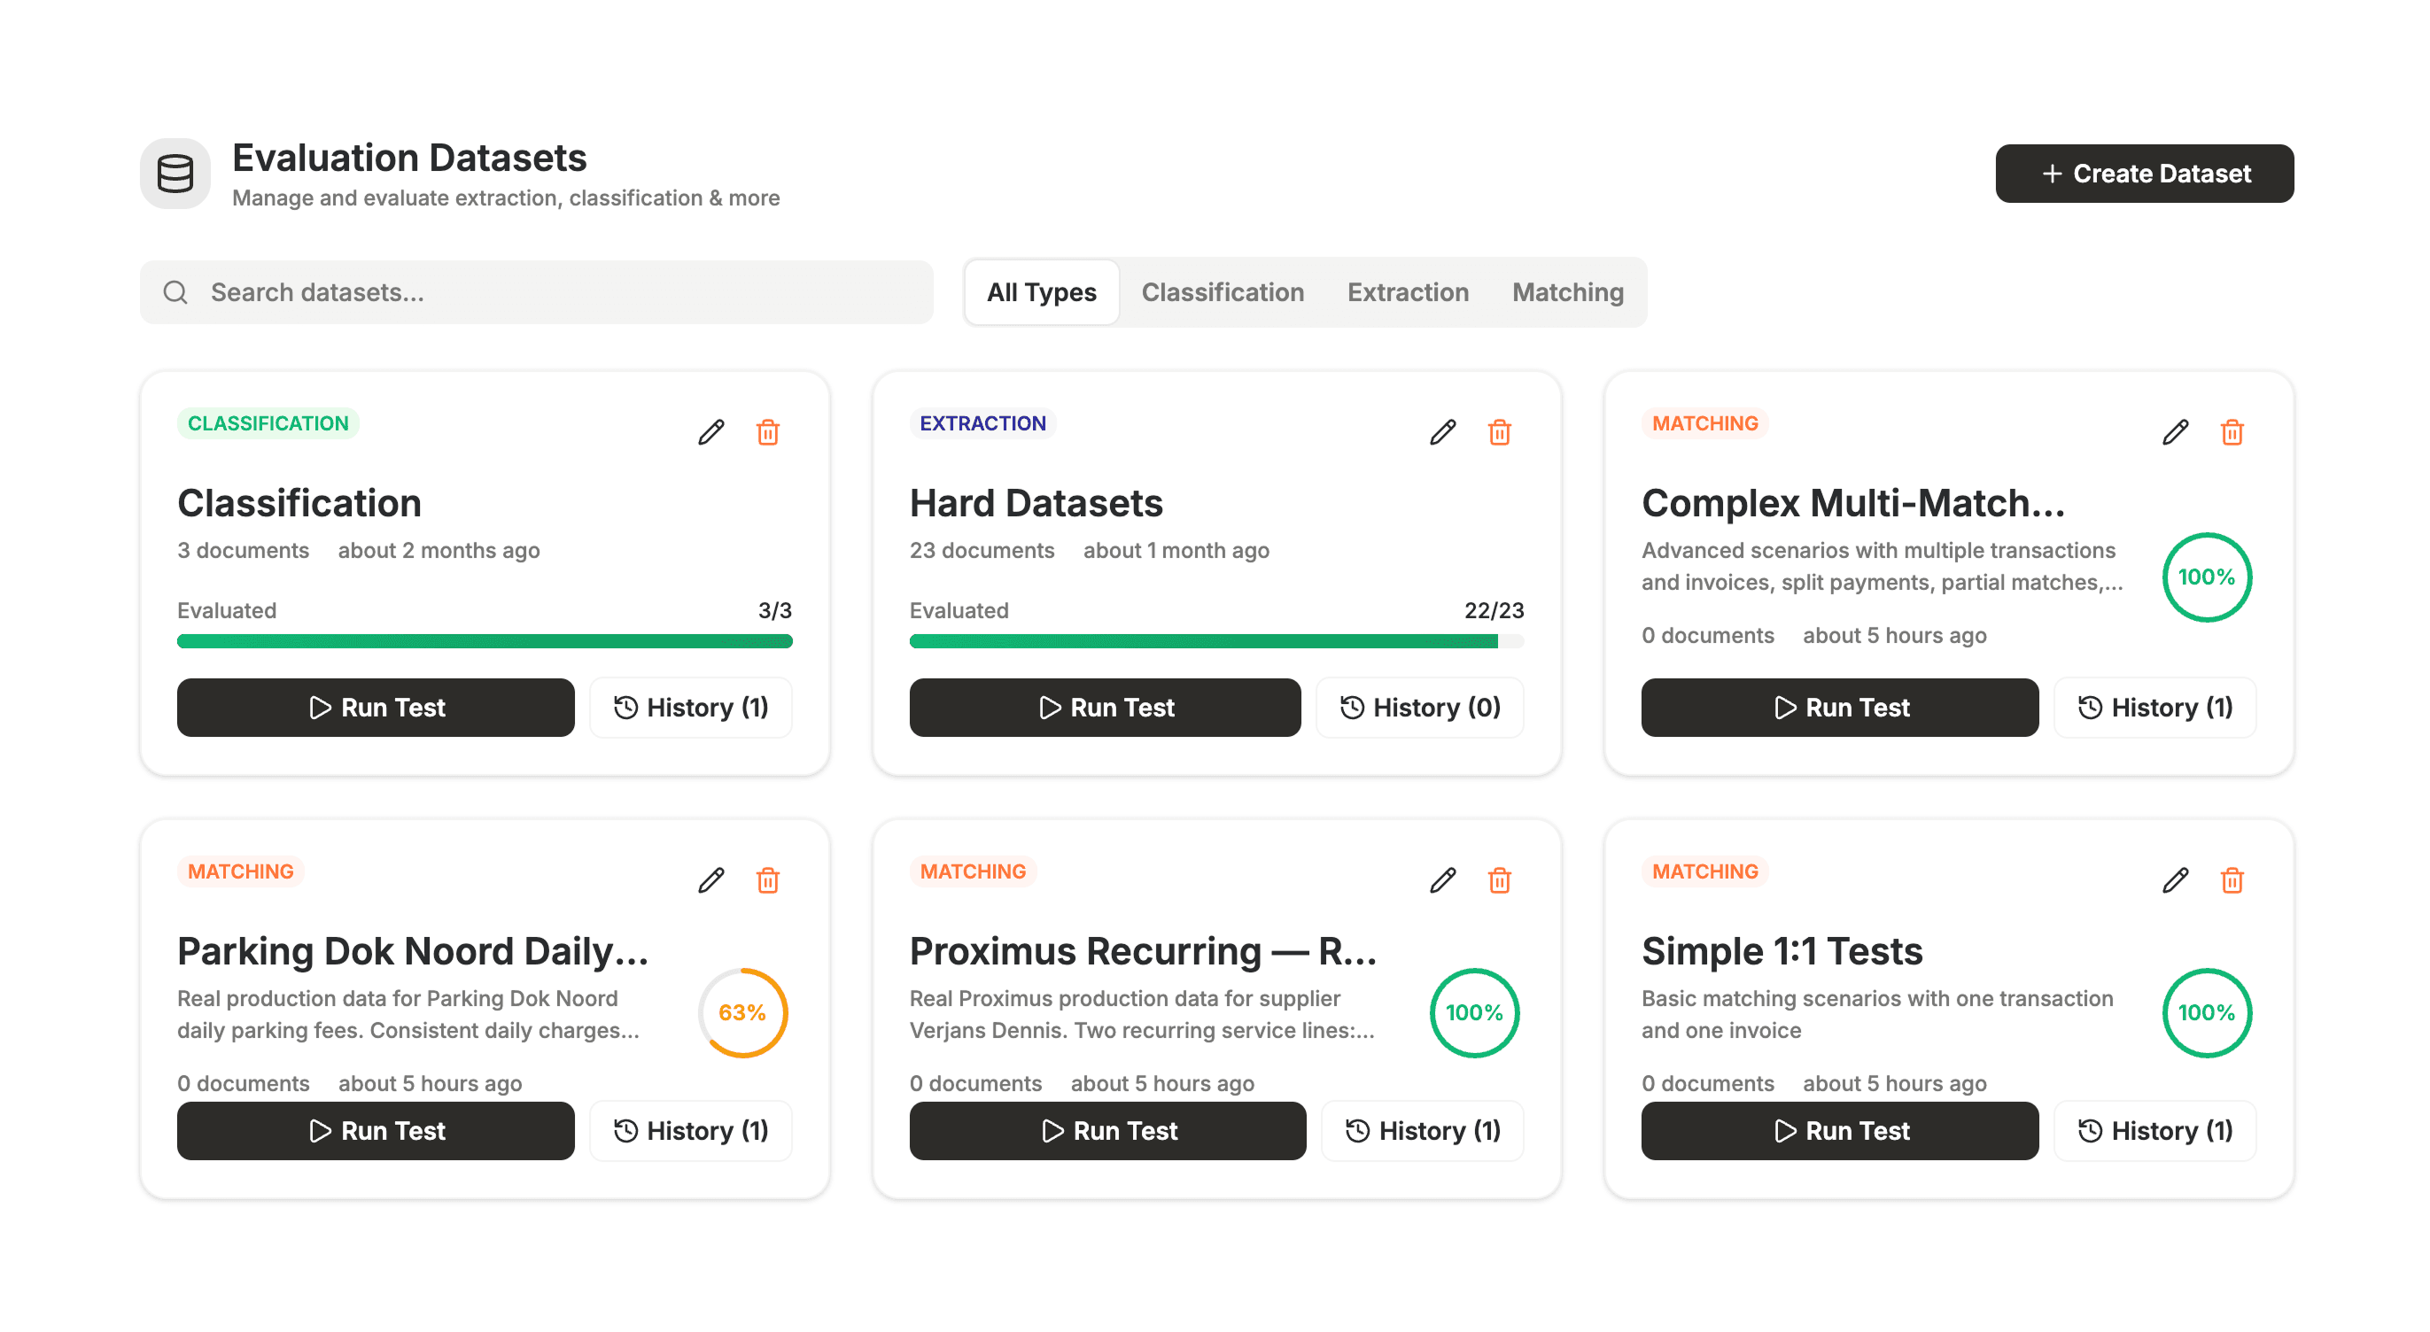Run Test on Hard Datasets
Image resolution: width=2430 pixels, height=1332 pixels.
pos(1104,708)
